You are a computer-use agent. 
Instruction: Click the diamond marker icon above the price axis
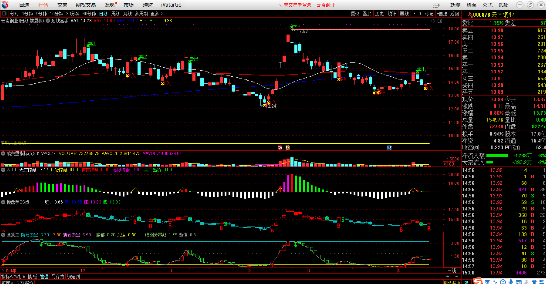click(x=433, y=21)
